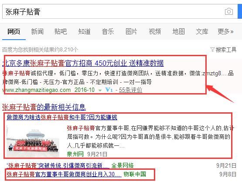Expand the 更多» menu
242x185 pixels.
225,32
